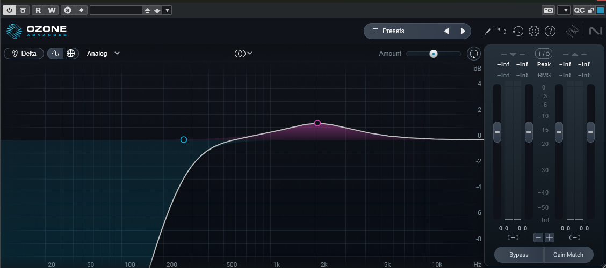606x268 pixels.
Task: Click the circular reset arrow icon
Action: [x=473, y=54]
